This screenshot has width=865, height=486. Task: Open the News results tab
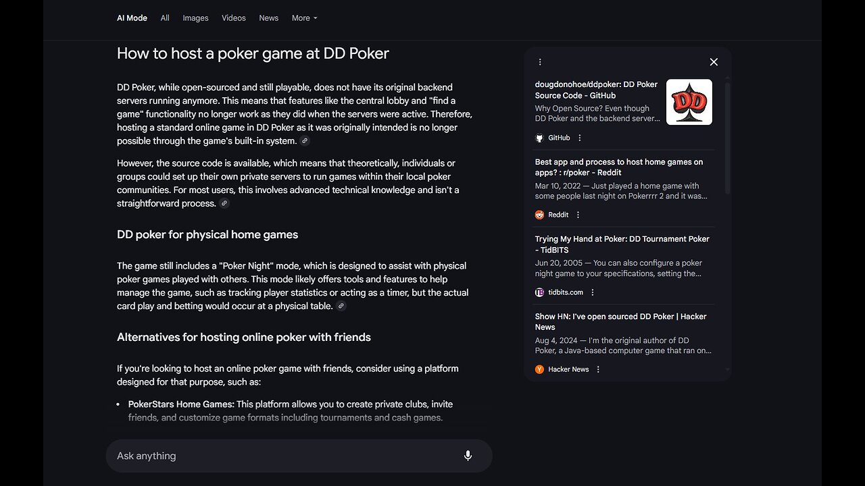tap(269, 18)
